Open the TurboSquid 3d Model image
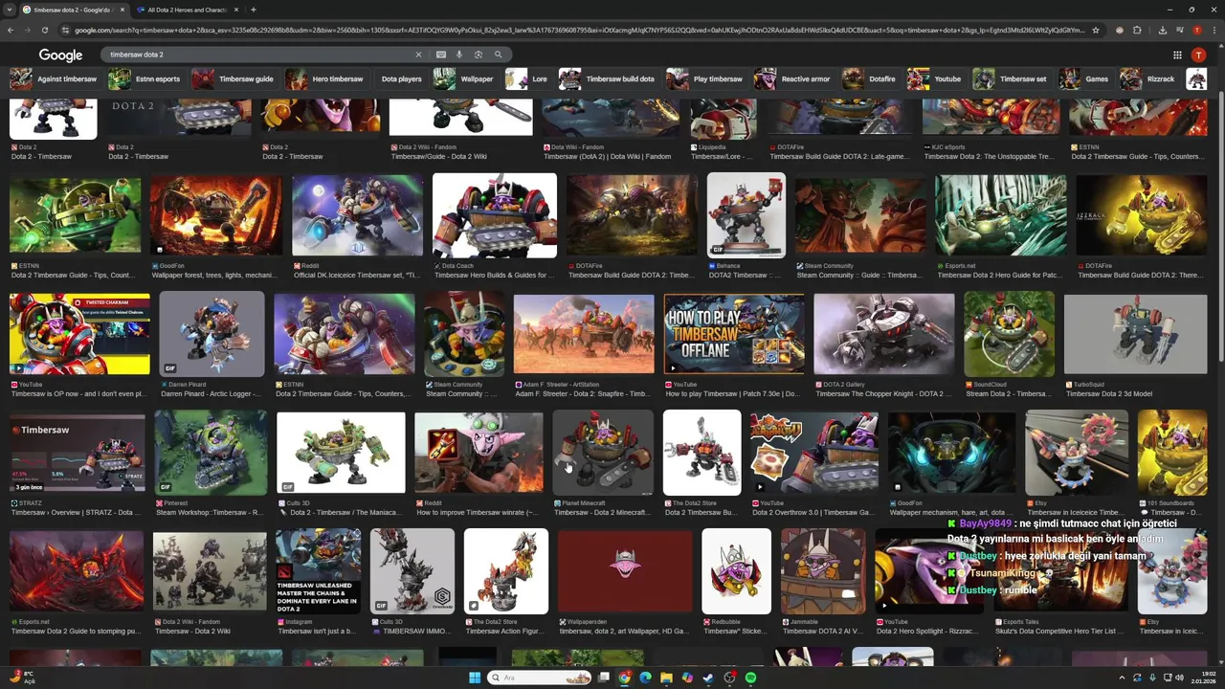 [x=1136, y=334]
